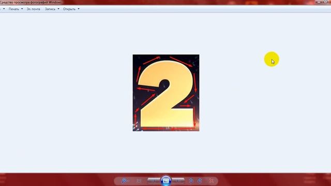This screenshot has width=331, height=186.
Task: Expand the Открыть dropdown menu
Action: tap(71, 9)
